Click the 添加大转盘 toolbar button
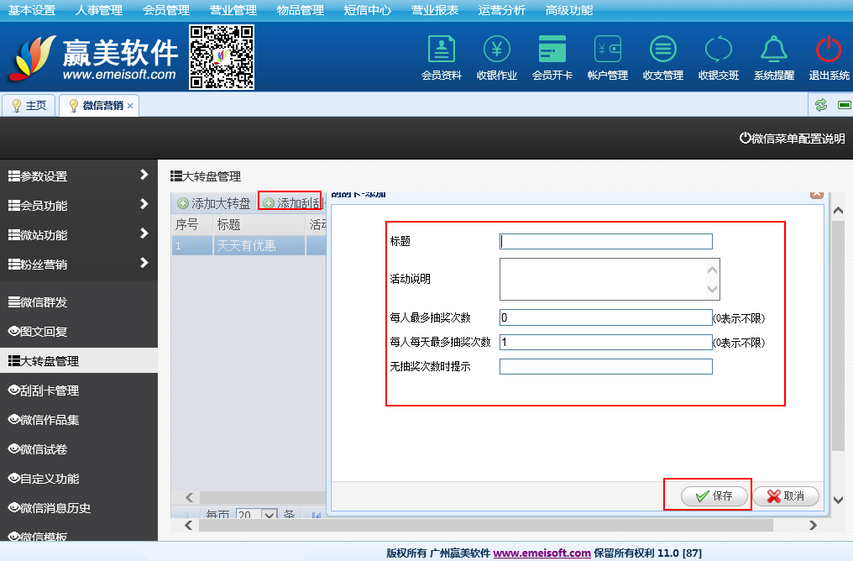This screenshot has height=561, width=853. click(214, 203)
